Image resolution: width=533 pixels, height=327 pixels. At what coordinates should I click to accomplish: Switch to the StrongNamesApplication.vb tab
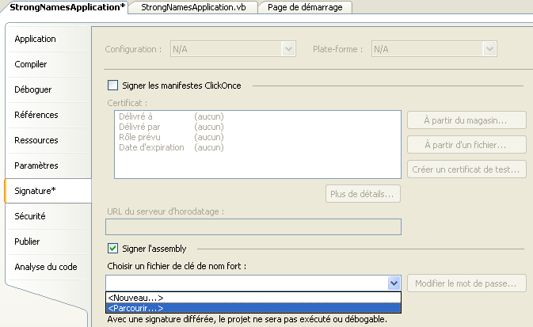pyautogui.click(x=192, y=7)
